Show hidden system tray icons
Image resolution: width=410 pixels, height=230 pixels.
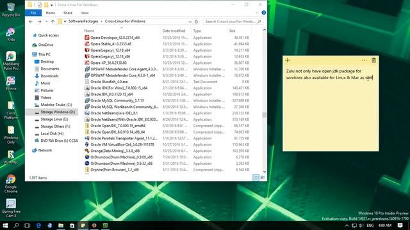pyautogui.click(x=347, y=226)
